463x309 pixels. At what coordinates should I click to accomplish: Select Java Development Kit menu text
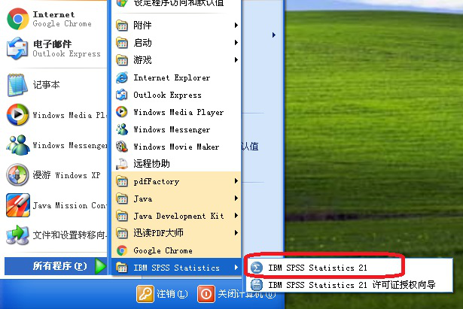pyautogui.click(x=178, y=216)
